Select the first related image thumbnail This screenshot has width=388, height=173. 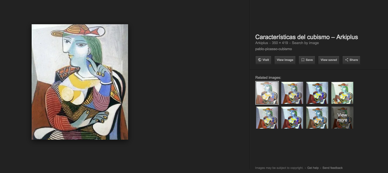pyautogui.click(x=267, y=93)
